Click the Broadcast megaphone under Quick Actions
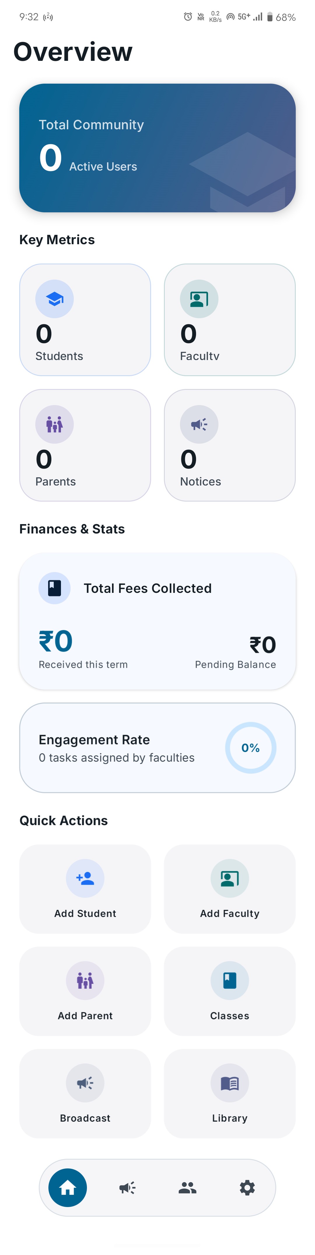 pos(85,1083)
